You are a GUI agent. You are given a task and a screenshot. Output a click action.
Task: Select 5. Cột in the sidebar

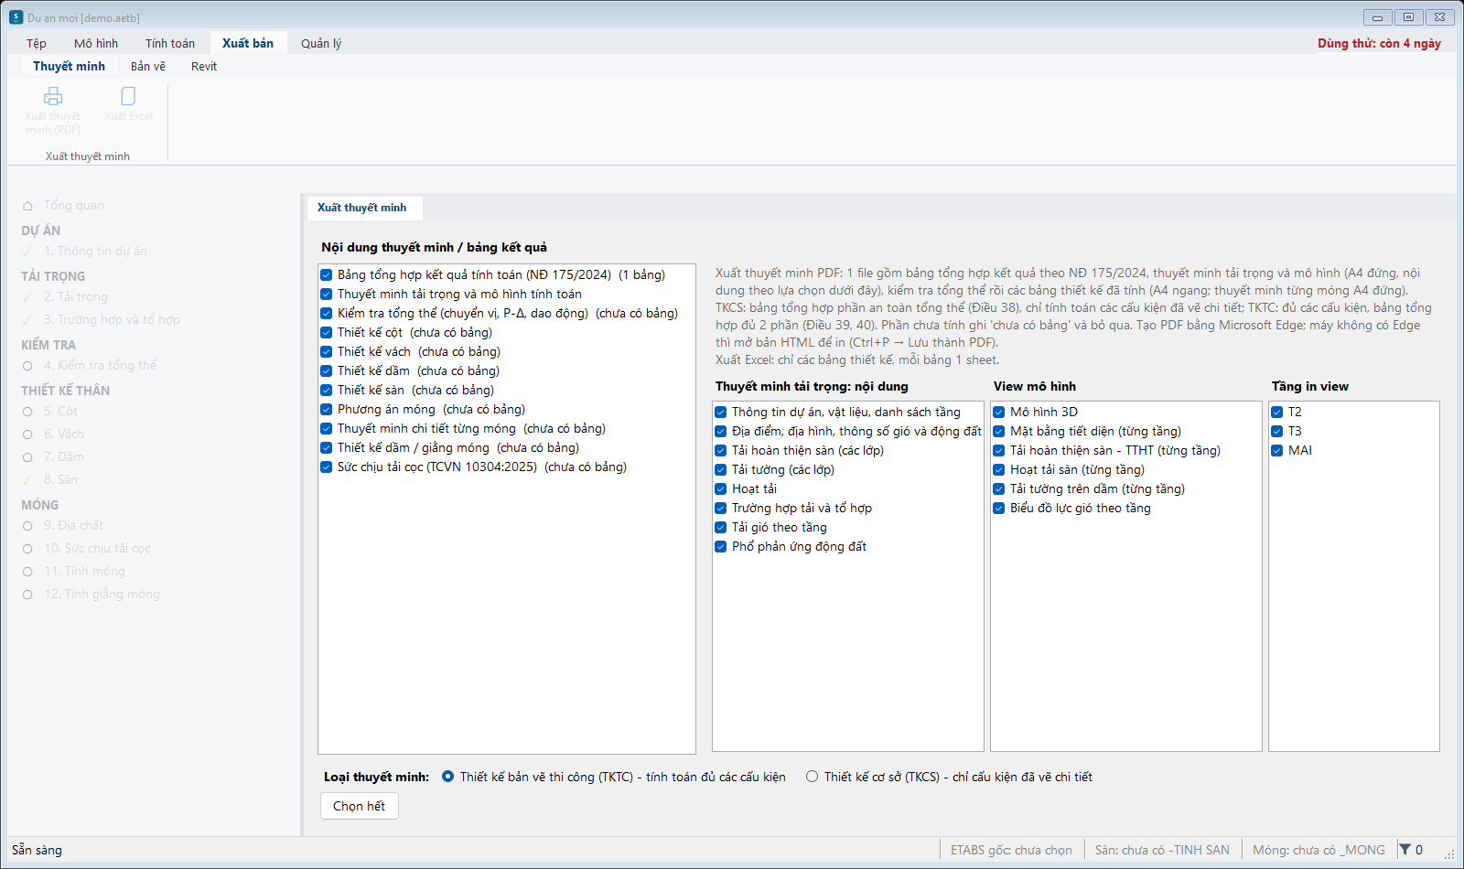60,411
